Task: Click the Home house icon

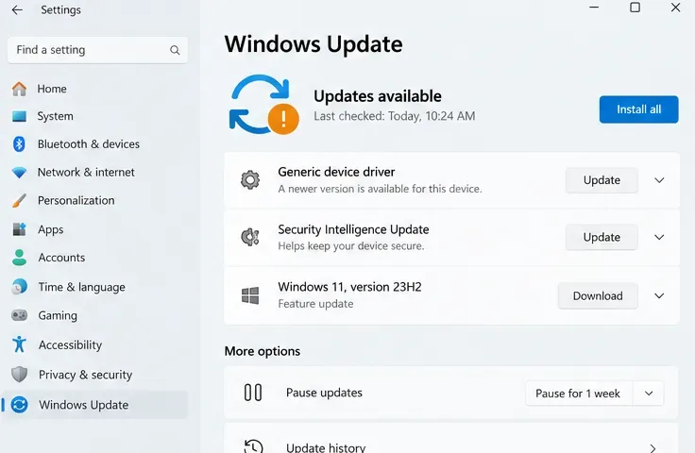Action: pyautogui.click(x=19, y=89)
